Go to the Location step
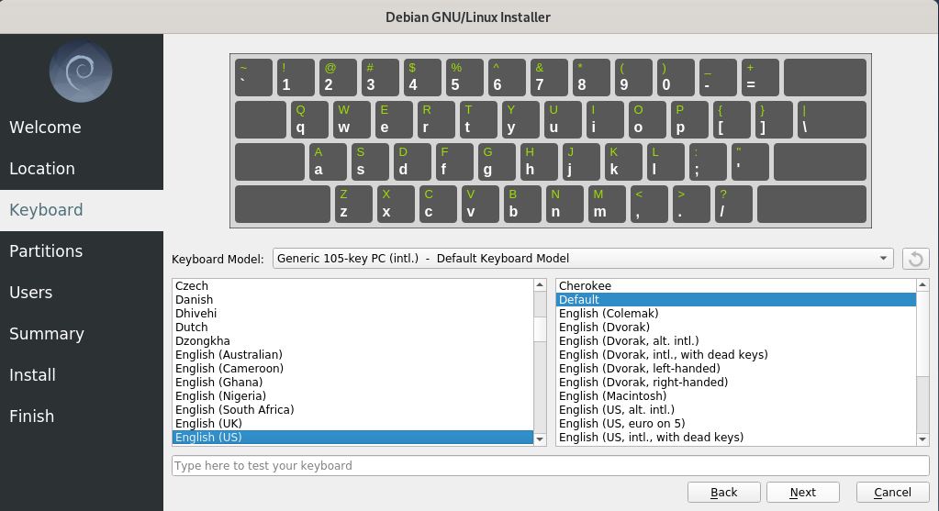 (82, 169)
